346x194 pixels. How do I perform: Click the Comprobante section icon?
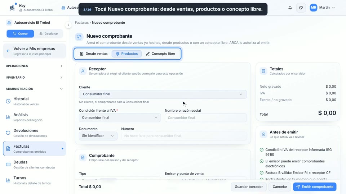pos(83,157)
